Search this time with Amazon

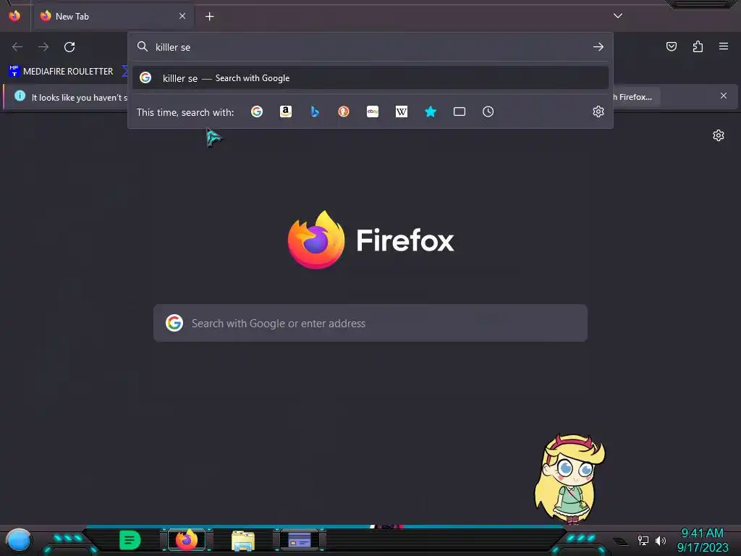click(285, 111)
